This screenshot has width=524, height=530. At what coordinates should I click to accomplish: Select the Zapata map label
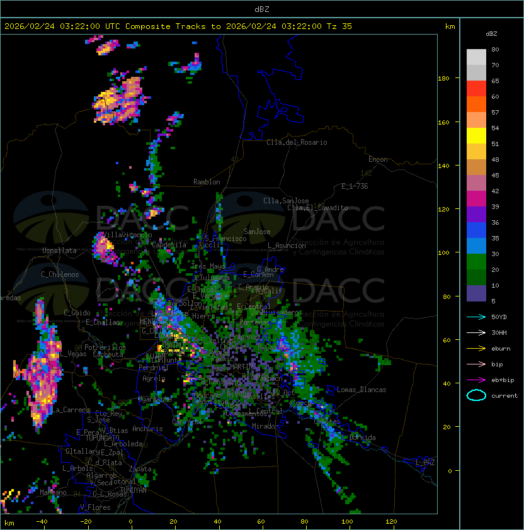coord(140,469)
